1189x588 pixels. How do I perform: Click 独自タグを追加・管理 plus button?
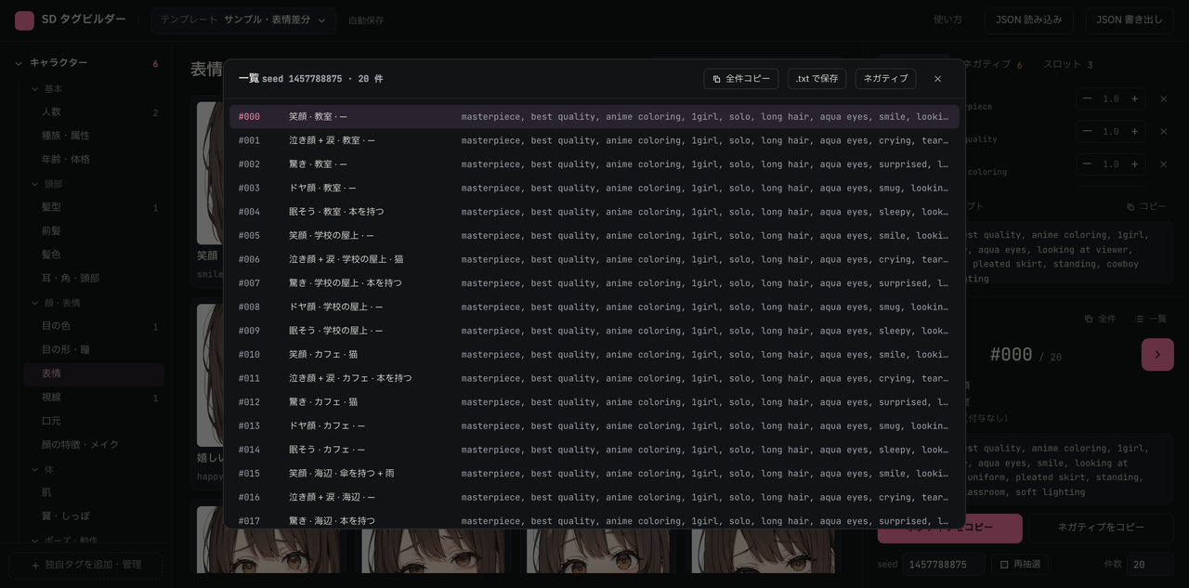(x=85, y=565)
